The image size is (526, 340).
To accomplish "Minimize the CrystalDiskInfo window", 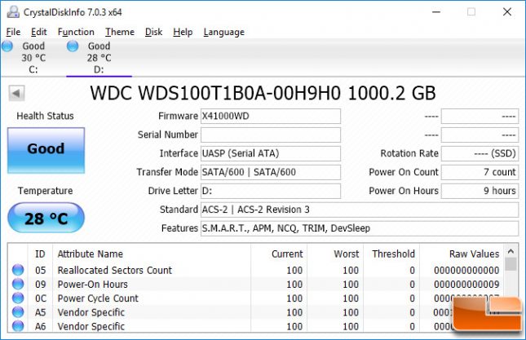I will coord(436,12).
